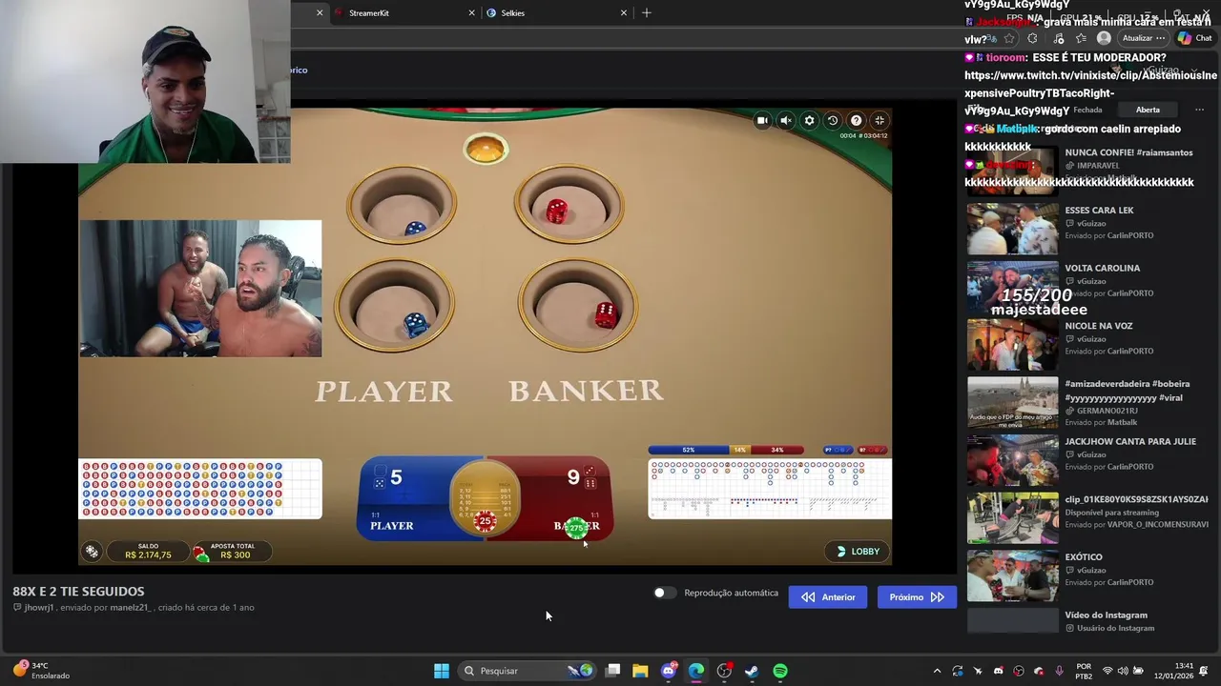
Task: Click the clip title 88X E 2 TIE SEGUIDOS
Action: (78, 592)
